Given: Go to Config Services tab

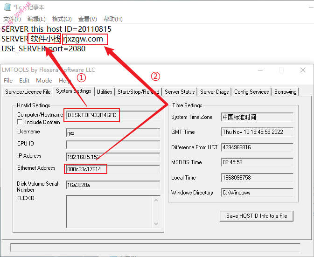Looking at the screenshot, I should click(251, 92).
